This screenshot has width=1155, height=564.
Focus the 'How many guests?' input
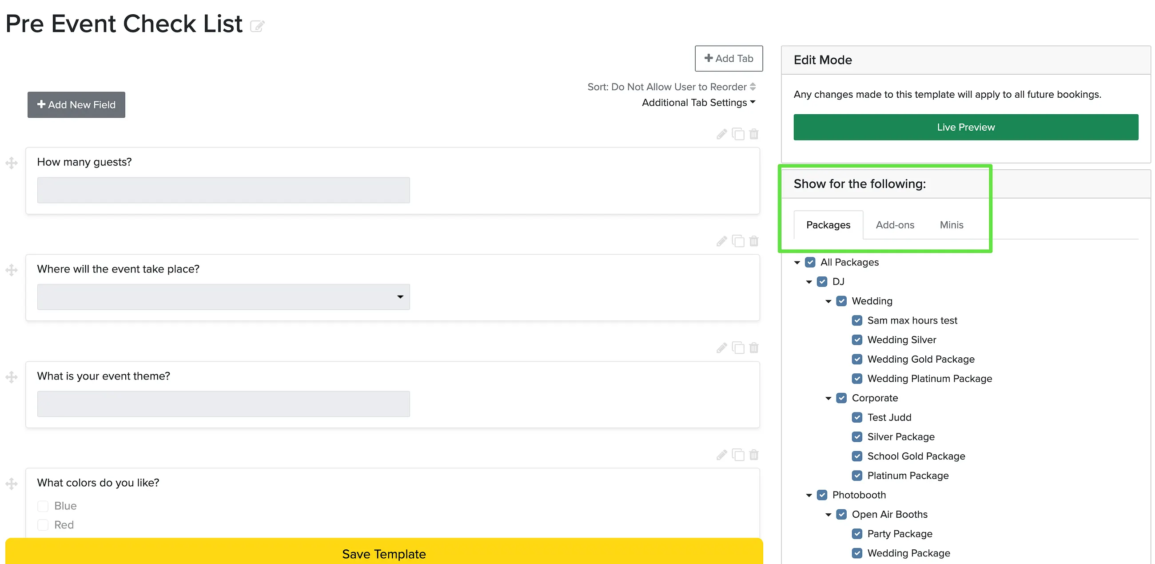pos(223,190)
